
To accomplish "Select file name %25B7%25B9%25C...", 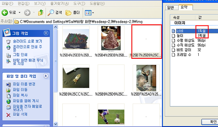I will click(x=145, y=56).
